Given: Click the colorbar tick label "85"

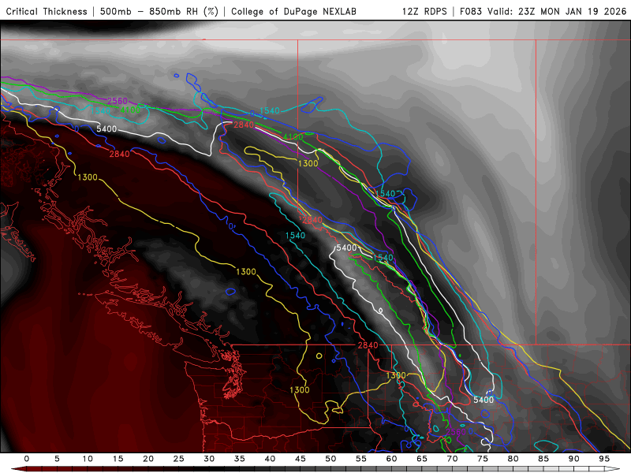Looking at the screenshot, I should pyautogui.click(x=543, y=459).
